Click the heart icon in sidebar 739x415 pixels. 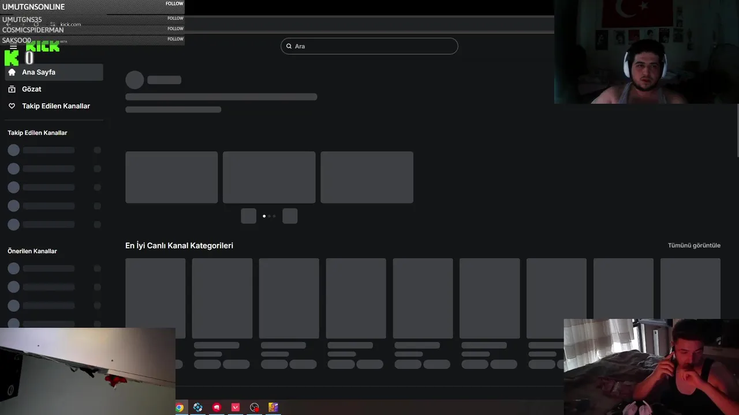[x=12, y=106]
